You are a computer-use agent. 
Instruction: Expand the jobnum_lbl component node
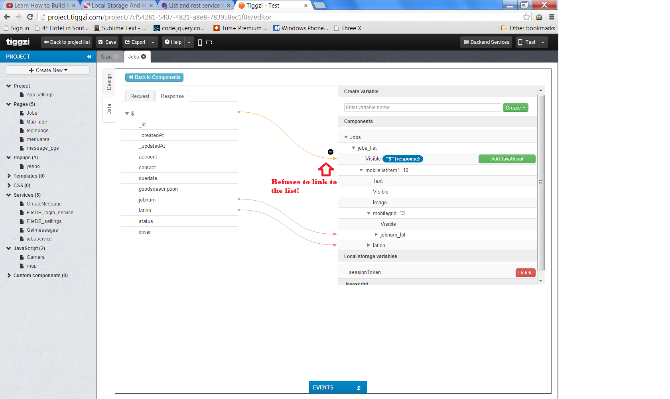(376, 235)
